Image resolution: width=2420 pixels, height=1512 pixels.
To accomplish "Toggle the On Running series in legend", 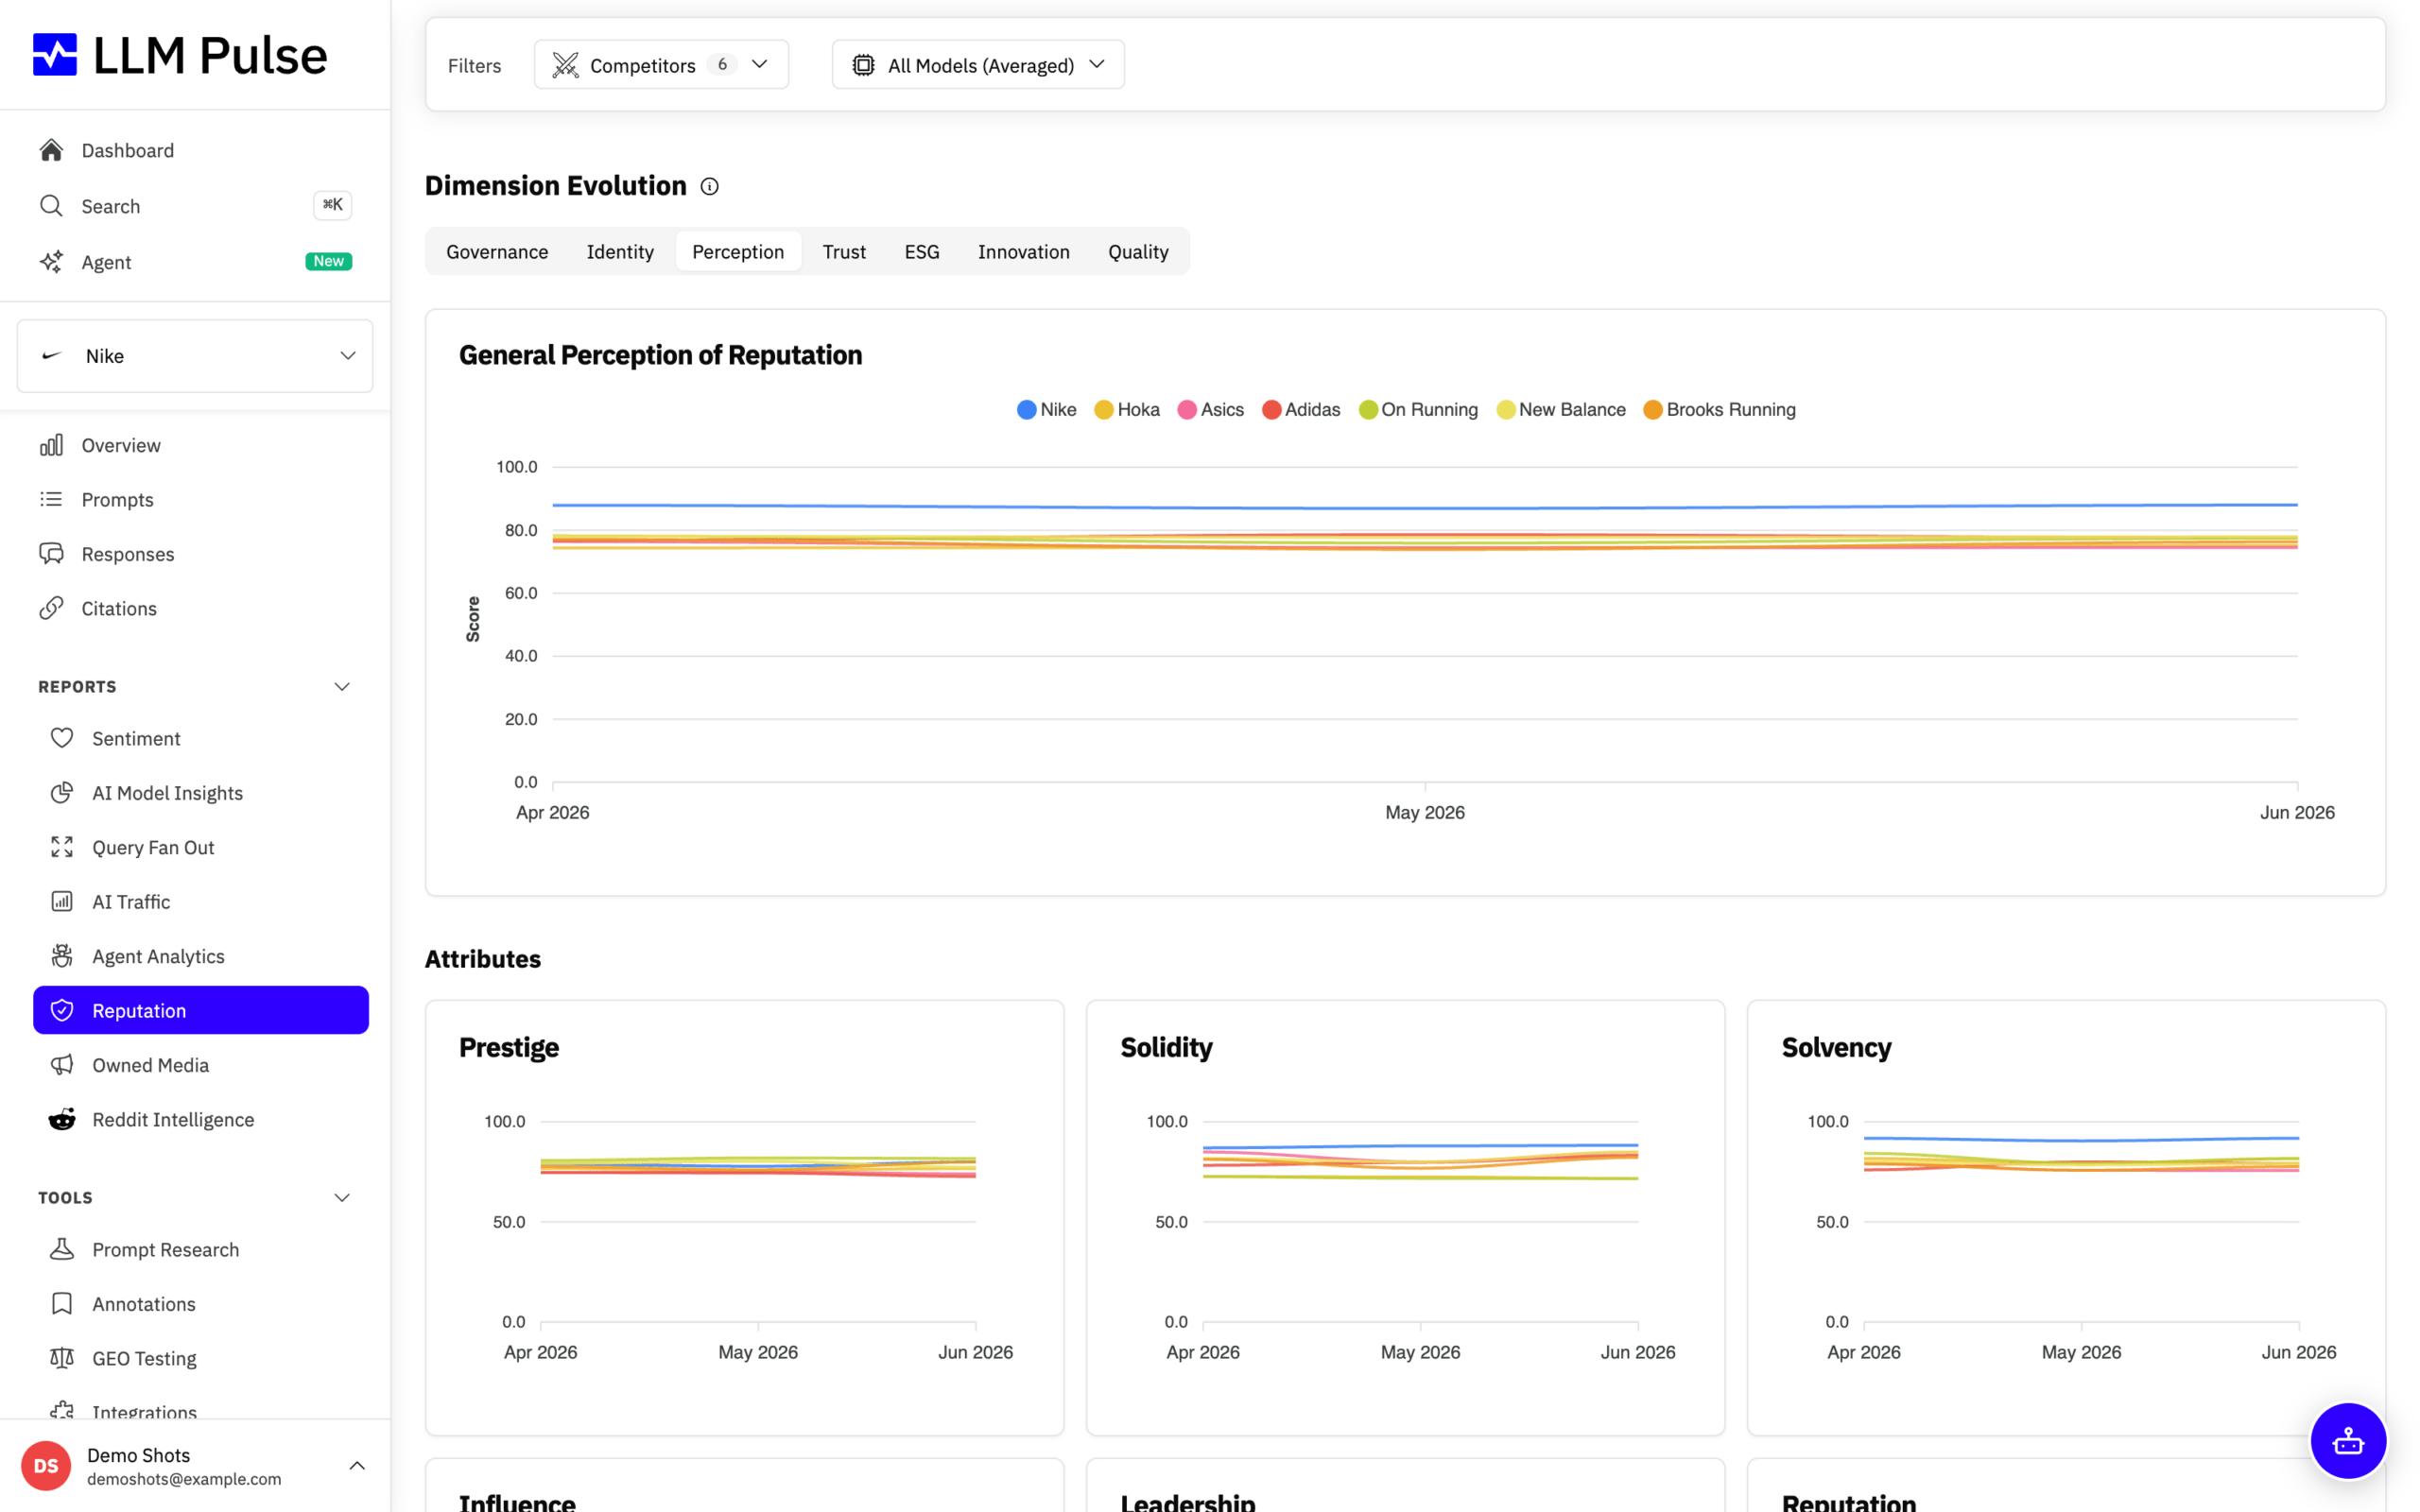I will 1418,409.
